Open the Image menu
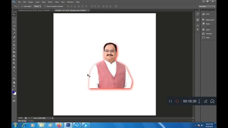This screenshot has height=128, width=228. tap(31, 2)
